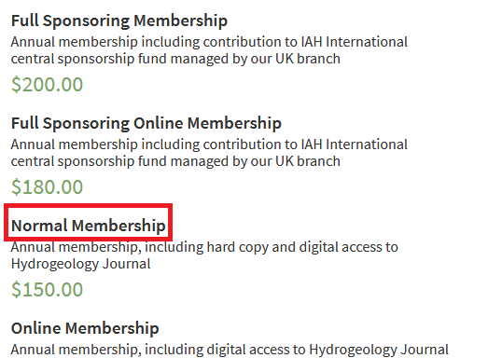
Task: Click the $150.00 price
Action: tap(47, 290)
